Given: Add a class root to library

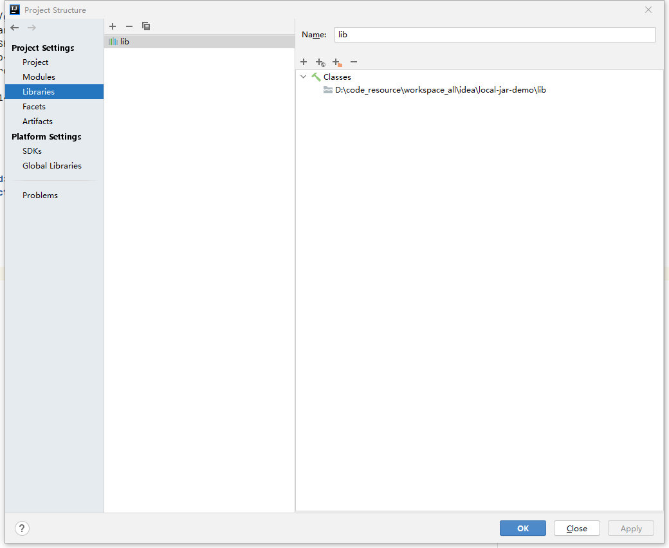Looking at the screenshot, I should 304,62.
